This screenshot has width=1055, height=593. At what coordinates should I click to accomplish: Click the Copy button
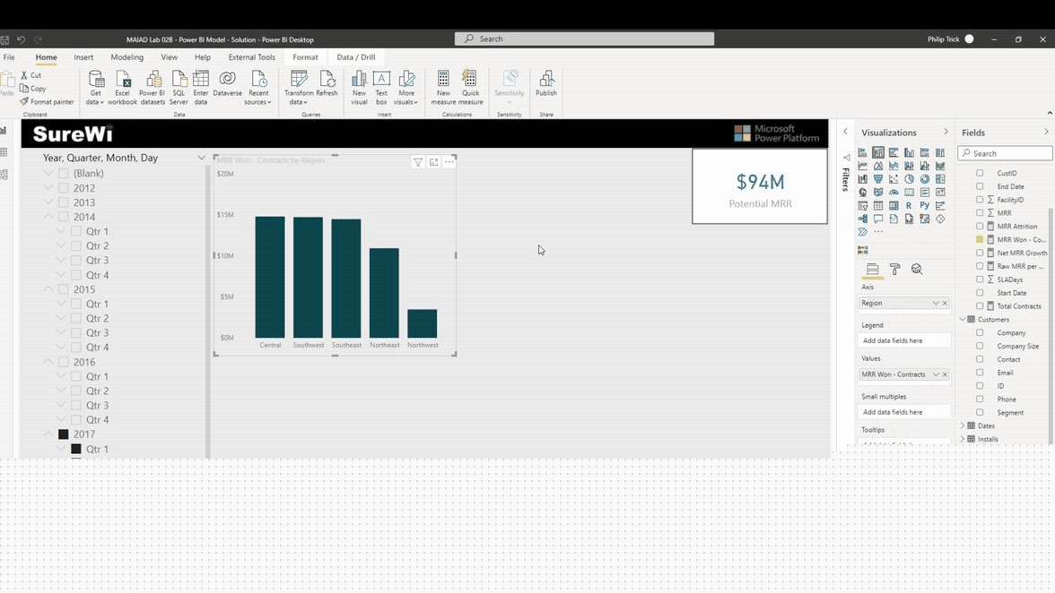[x=33, y=89]
